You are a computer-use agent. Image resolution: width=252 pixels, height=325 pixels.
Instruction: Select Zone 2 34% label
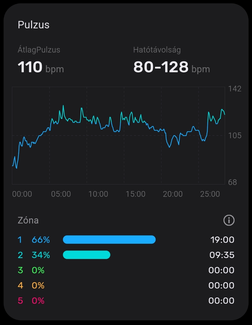41,255
